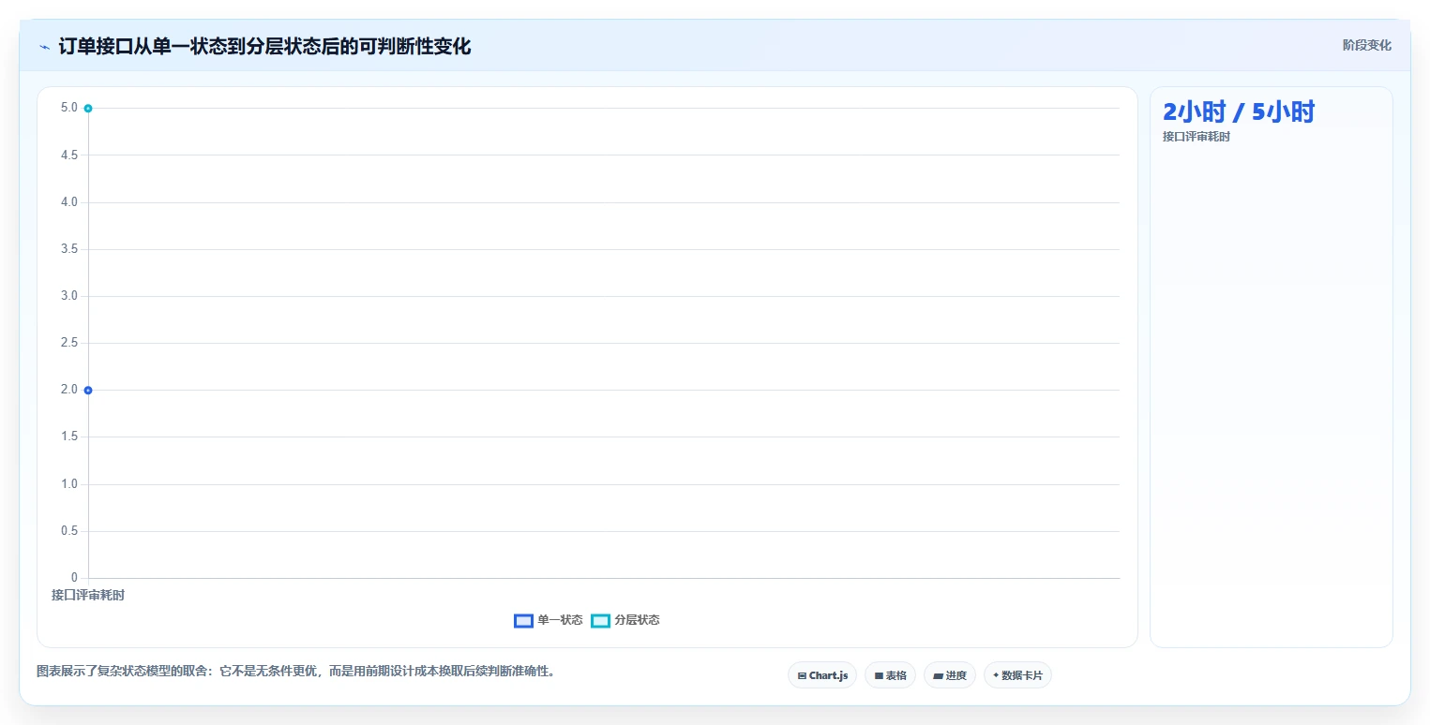Click the y-axis tick 1.0

(x=69, y=484)
